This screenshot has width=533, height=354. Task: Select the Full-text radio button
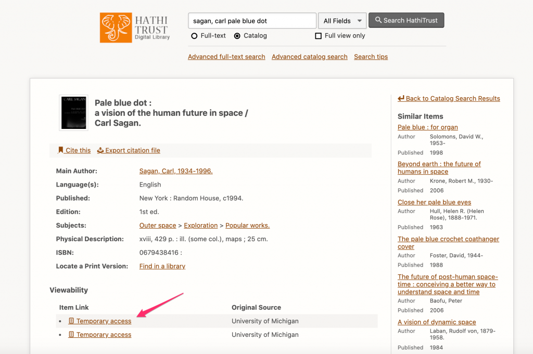pyautogui.click(x=194, y=36)
